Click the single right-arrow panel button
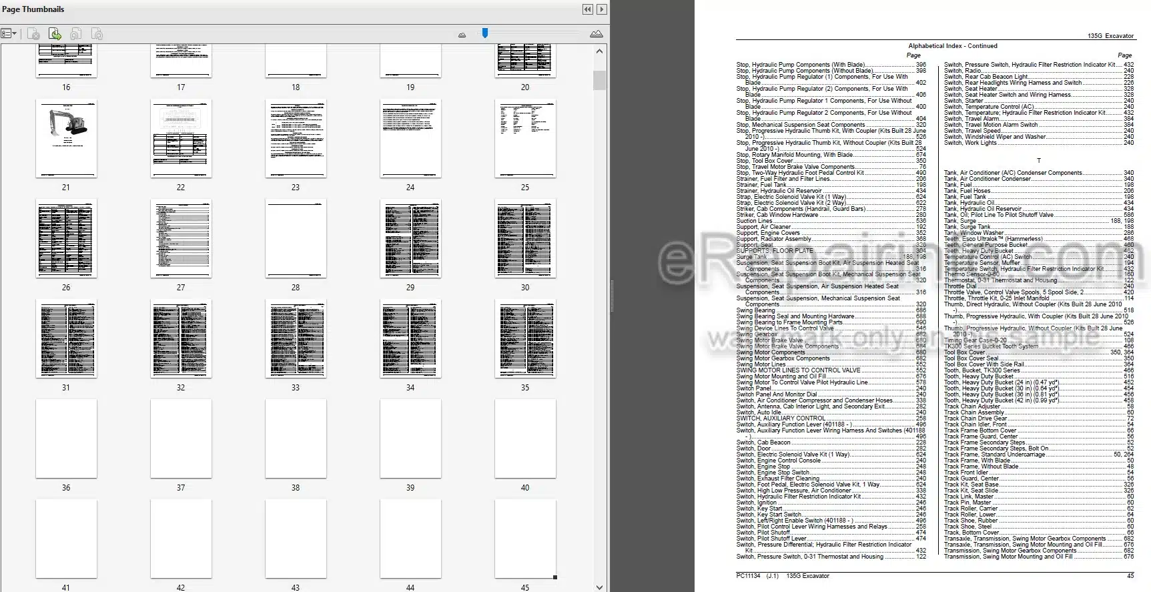 [x=602, y=9]
